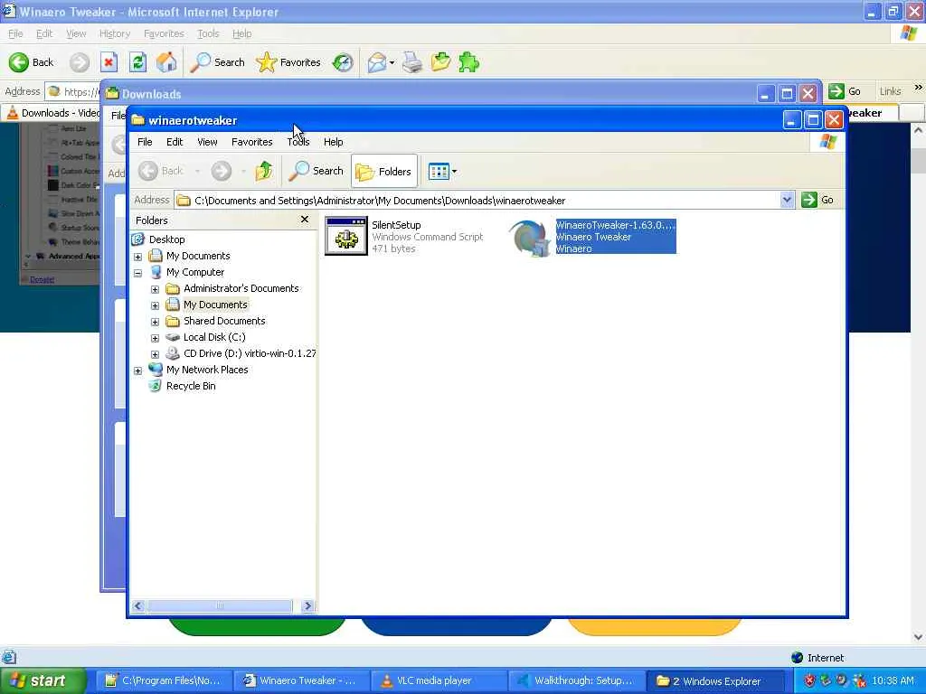Click the green puzzle piece icon
Image resolution: width=926 pixels, height=694 pixels.
click(469, 62)
